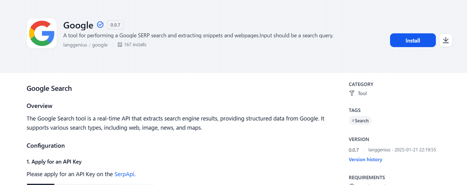The width and height of the screenshot is (467, 185).
Task: Click the Overview section heading
Action: (39, 106)
